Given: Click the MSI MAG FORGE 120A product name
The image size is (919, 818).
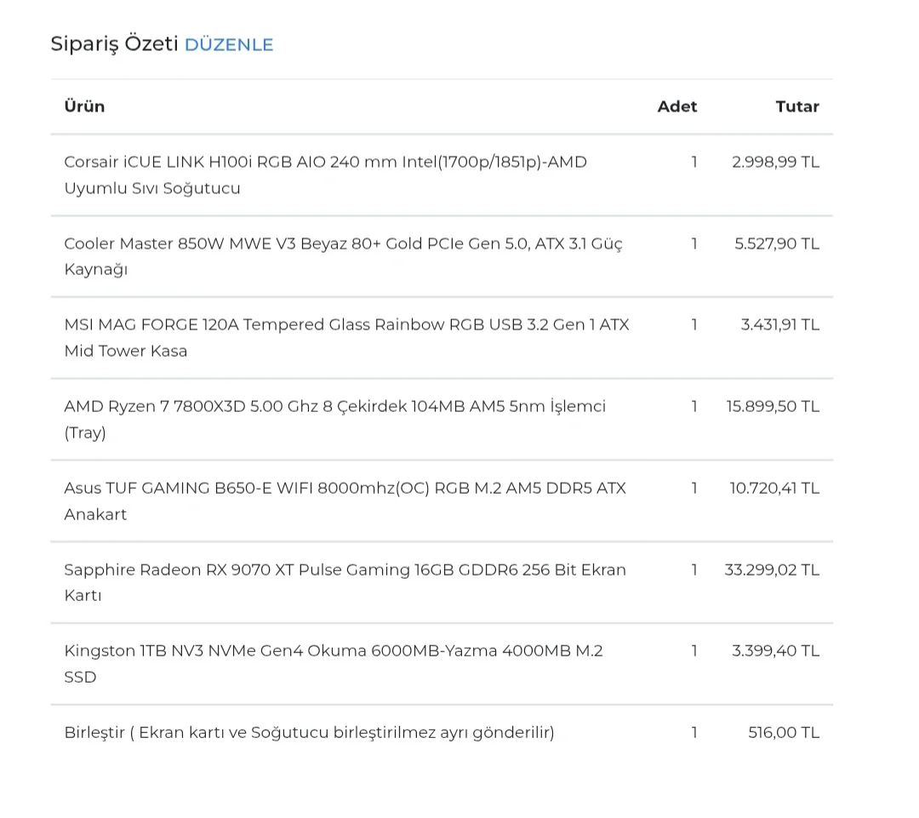Looking at the screenshot, I should [x=346, y=337].
